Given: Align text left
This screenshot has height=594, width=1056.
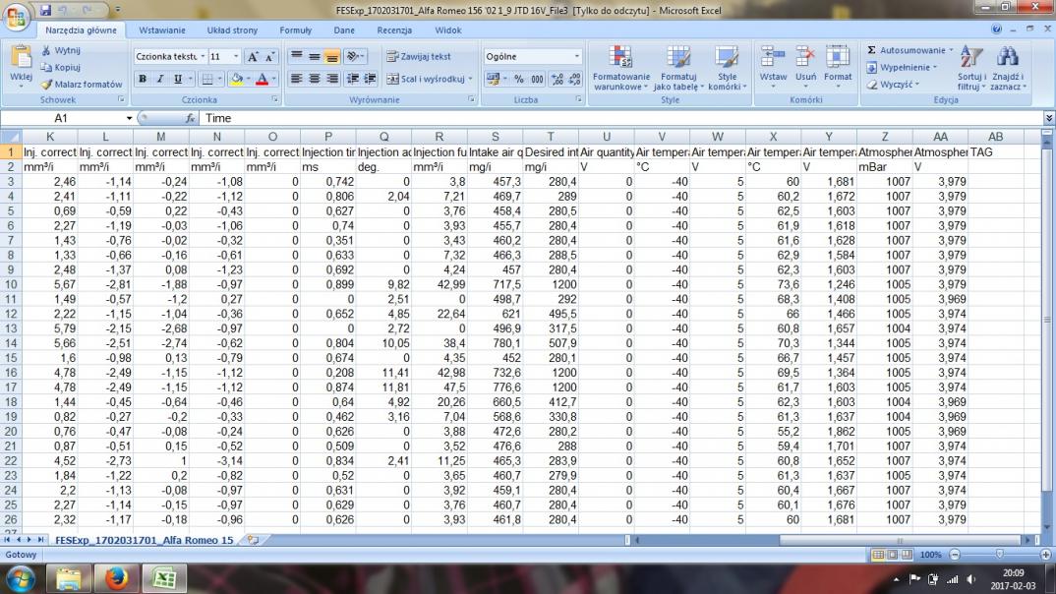Looking at the screenshot, I should (x=296, y=79).
